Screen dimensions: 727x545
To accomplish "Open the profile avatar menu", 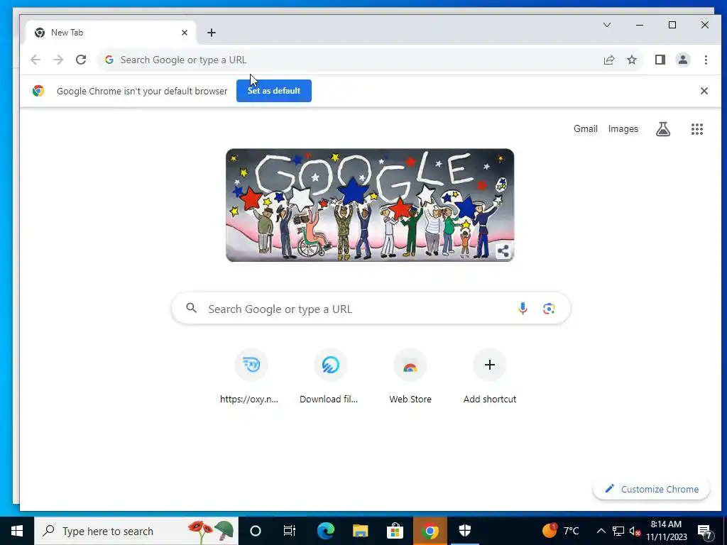I will tap(683, 60).
